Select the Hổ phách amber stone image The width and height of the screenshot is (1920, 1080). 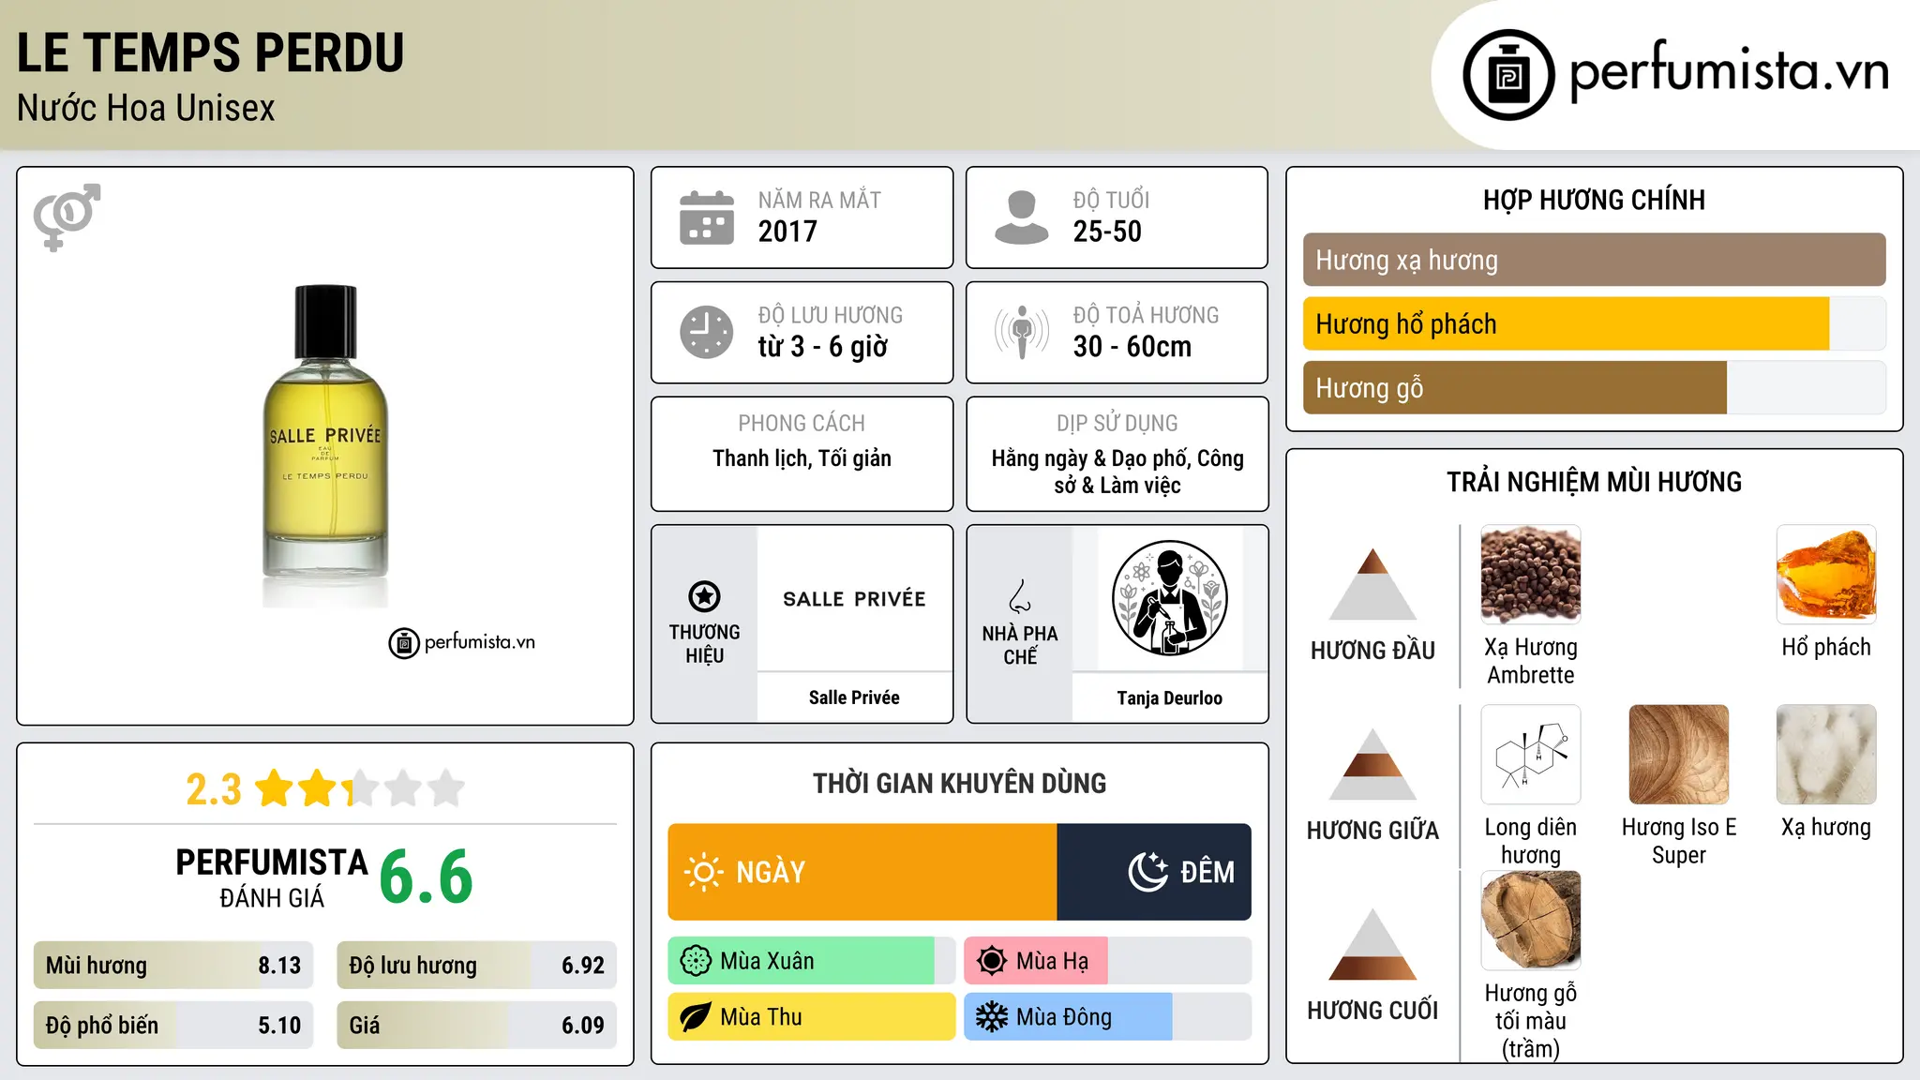tap(1826, 575)
